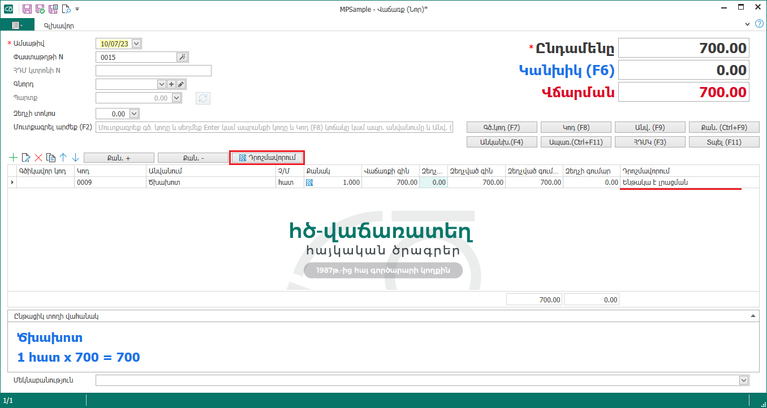Open the Զեղչի տոկոս dropdown arrow
Screen dimensions: 767x408
tap(134, 114)
